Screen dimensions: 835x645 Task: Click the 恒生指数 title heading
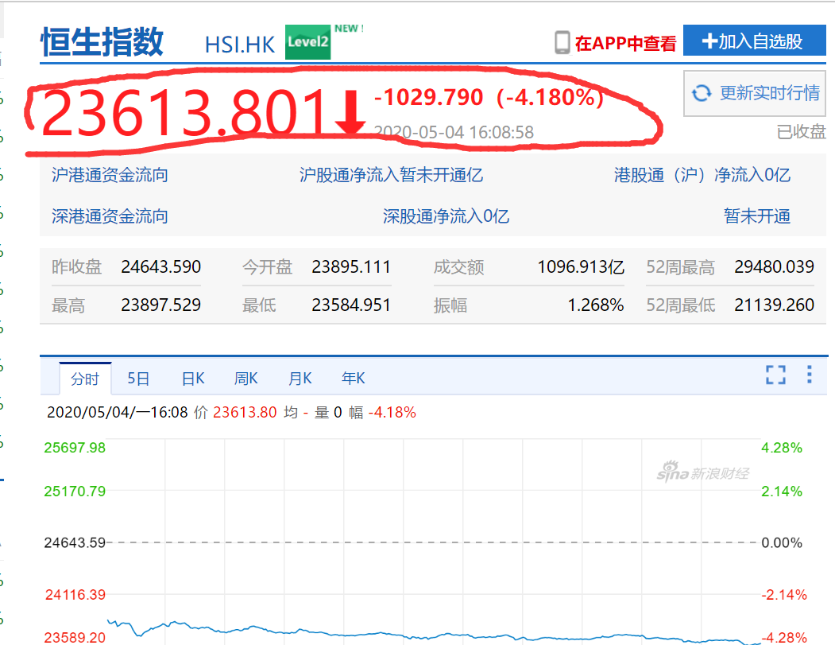click(x=102, y=41)
